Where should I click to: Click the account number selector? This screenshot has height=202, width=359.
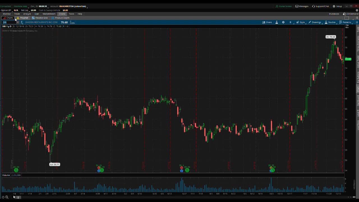(73, 6)
